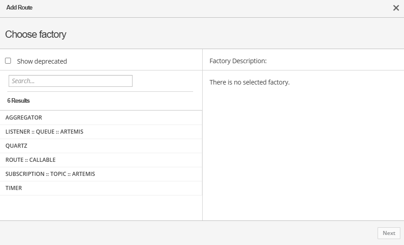Image resolution: width=404 pixels, height=245 pixels.
Task: Click the empty space below the TIMER entry
Action: (100, 208)
